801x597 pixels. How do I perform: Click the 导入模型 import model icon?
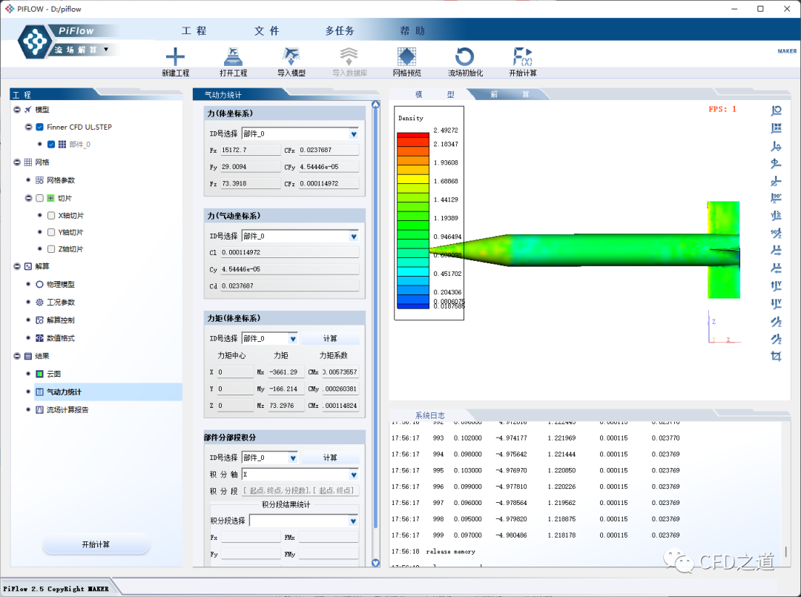(x=291, y=57)
